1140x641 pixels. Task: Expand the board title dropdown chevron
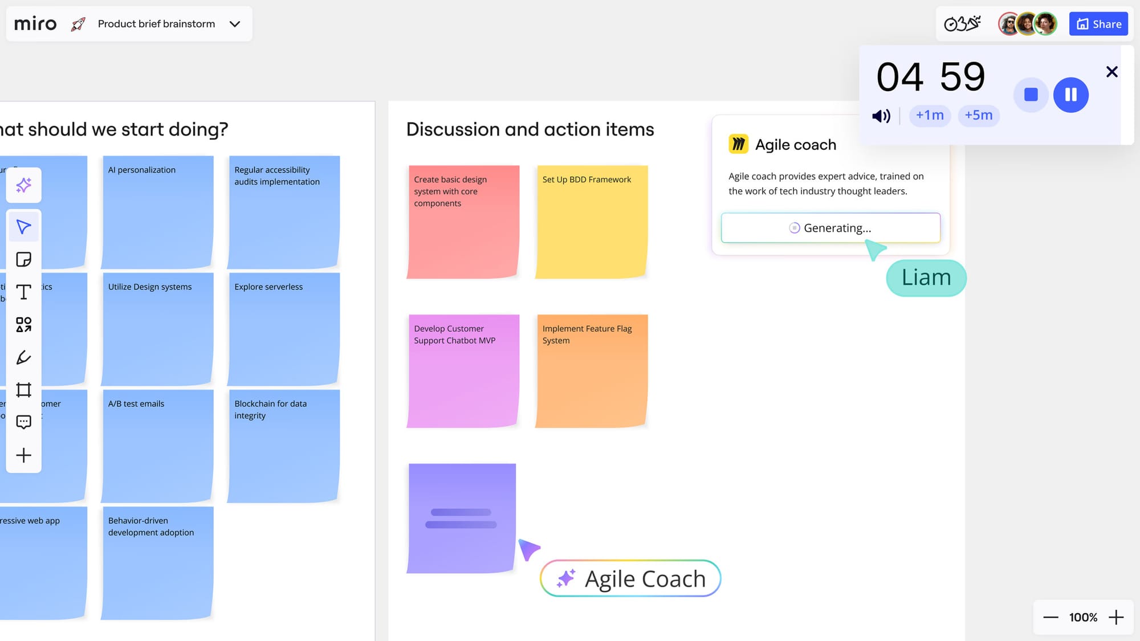[235, 24]
